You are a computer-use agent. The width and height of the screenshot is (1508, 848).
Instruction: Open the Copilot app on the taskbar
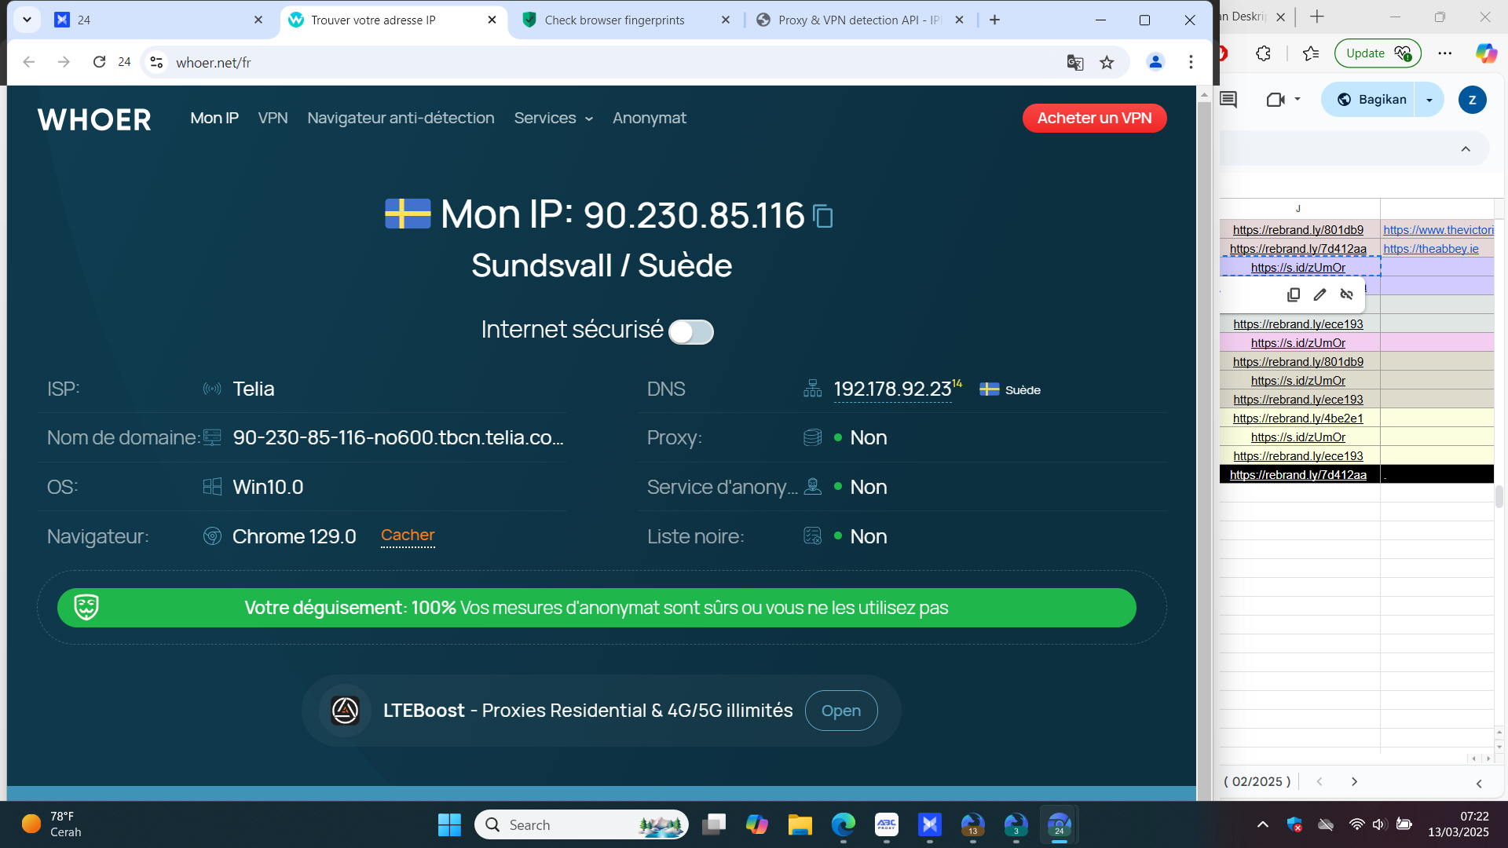(757, 825)
